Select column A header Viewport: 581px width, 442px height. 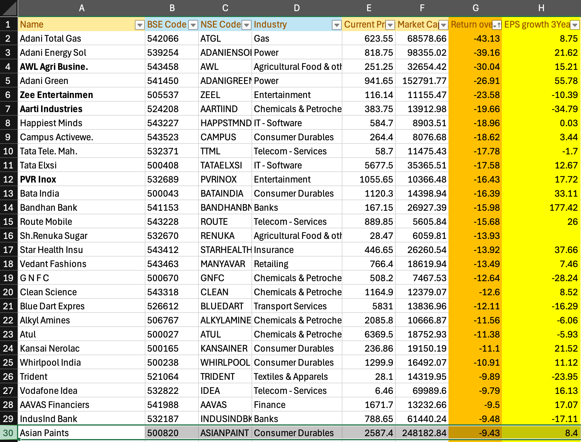pyautogui.click(x=81, y=8)
